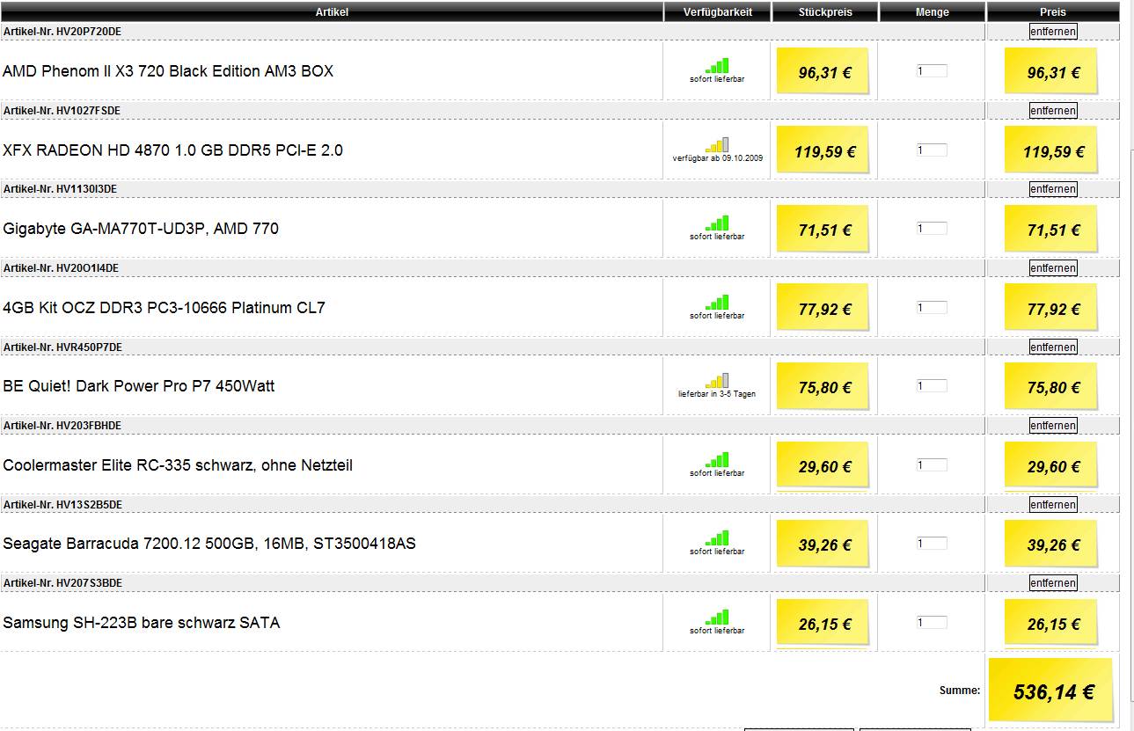Open product Gigabyte GA-MA770T-UD3P, AMD 770
This screenshot has width=1134, height=731.
[x=141, y=229]
